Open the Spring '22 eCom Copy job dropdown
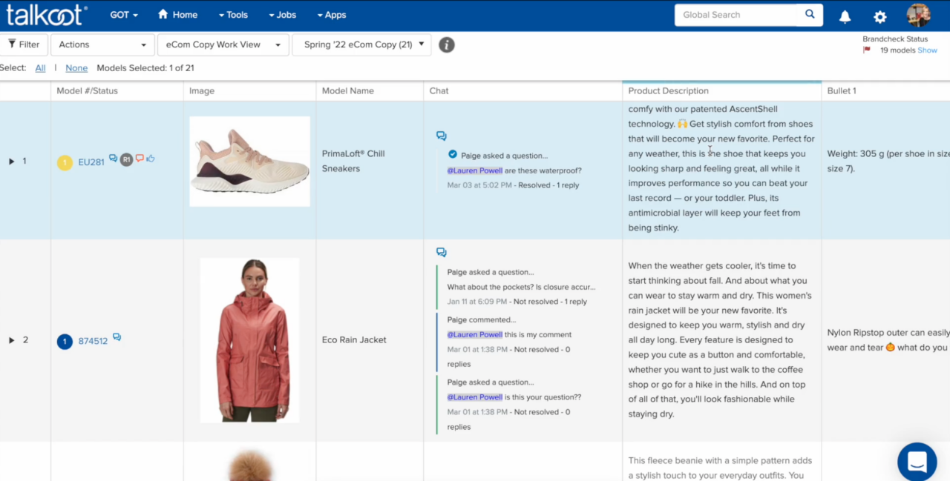 pos(361,44)
